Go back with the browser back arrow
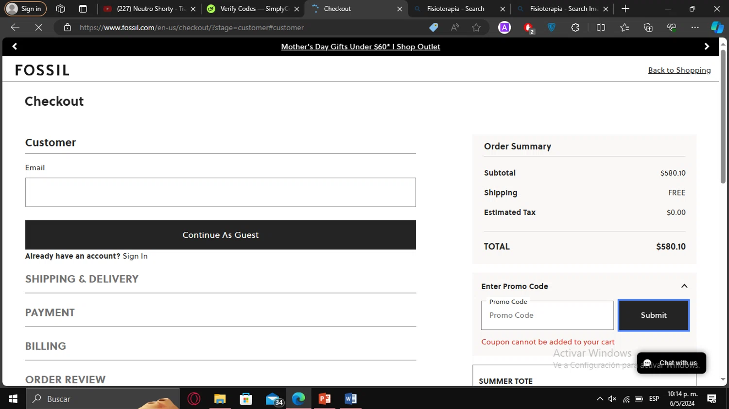Screen dimensions: 729x409 coord(15,28)
